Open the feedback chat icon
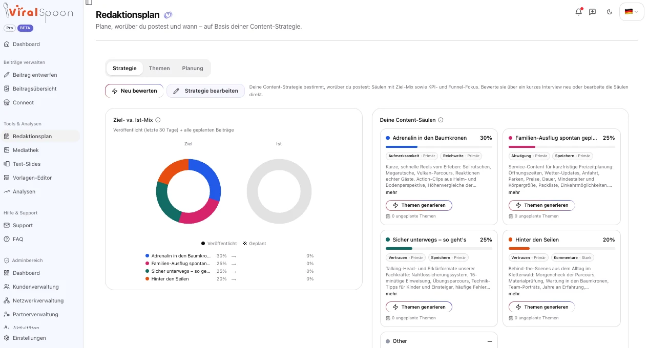The width and height of the screenshot is (648, 348). click(x=592, y=12)
